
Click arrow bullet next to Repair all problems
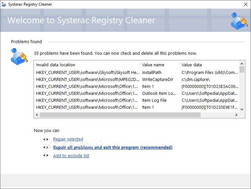pyautogui.click(x=46, y=147)
